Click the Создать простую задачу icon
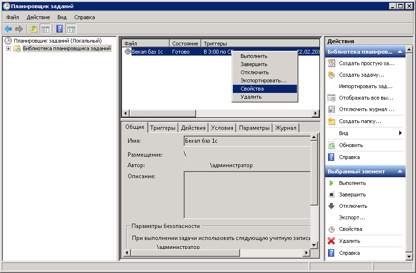This screenshot has width=416, height=273. 331,63
